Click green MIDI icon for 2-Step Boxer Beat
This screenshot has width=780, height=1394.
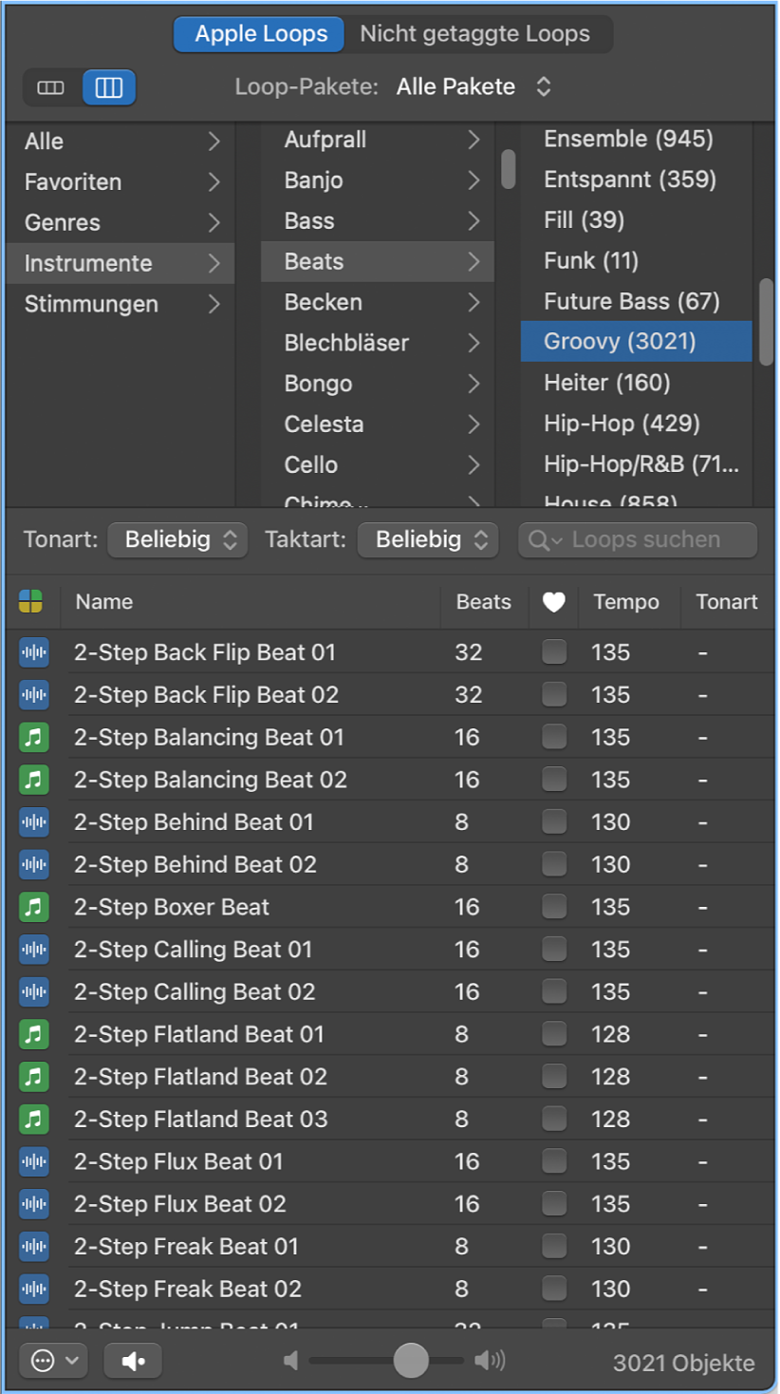click(x=34, y=907)
